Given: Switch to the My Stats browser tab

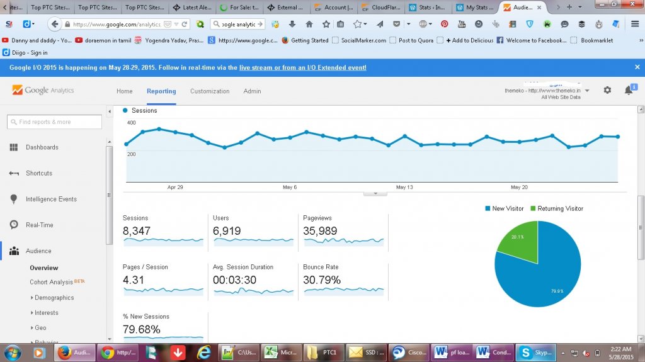Looking at the screenshot, I should coord(475,7).
